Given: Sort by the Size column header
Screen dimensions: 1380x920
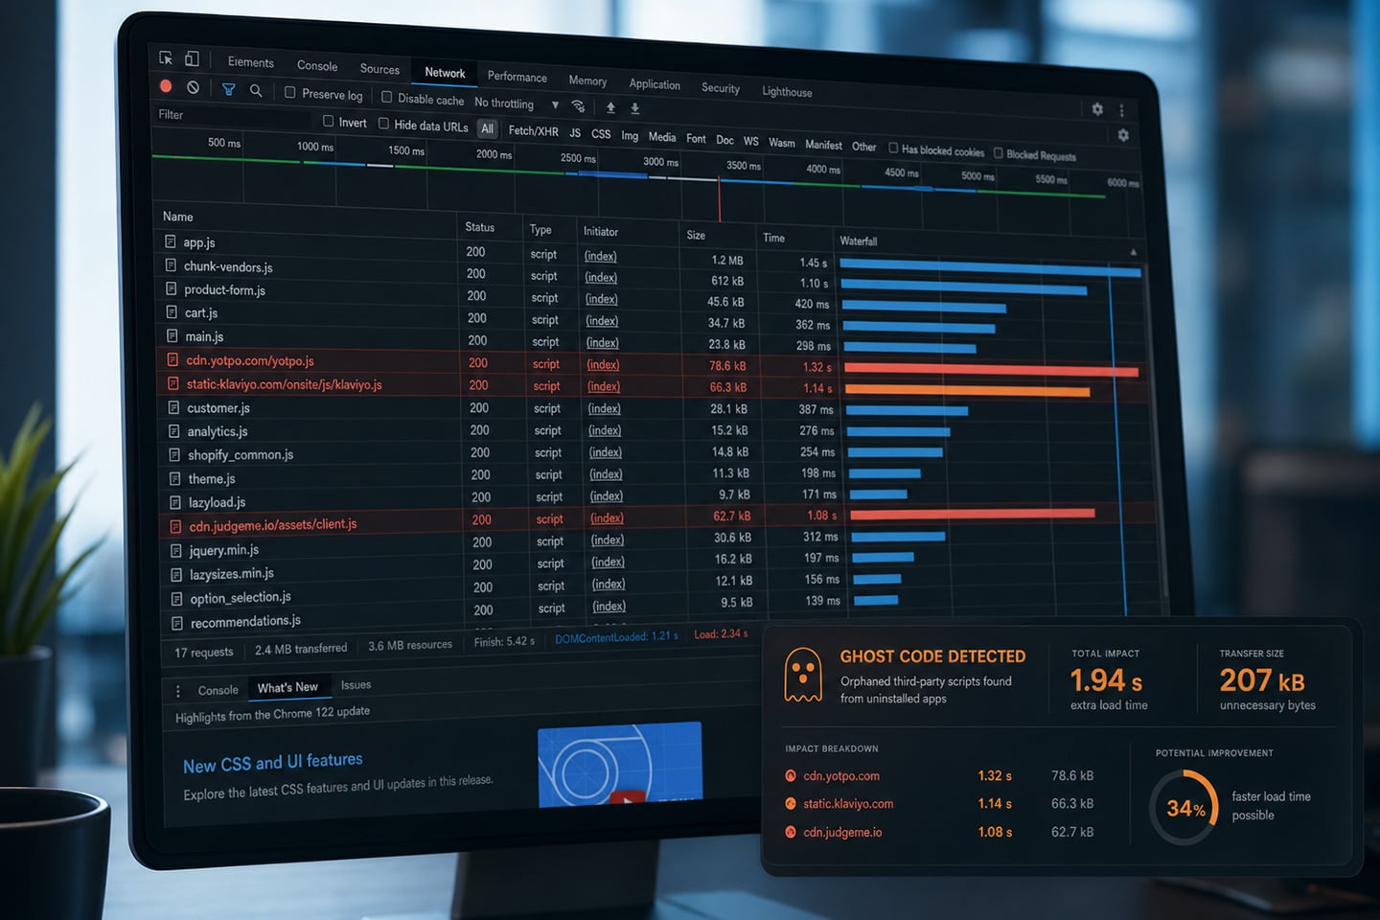Looking at the screenshot, I should click(696, 235).
